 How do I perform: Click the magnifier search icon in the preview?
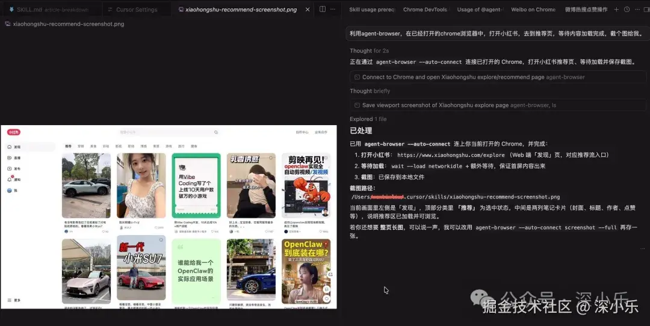coord(216,132)
